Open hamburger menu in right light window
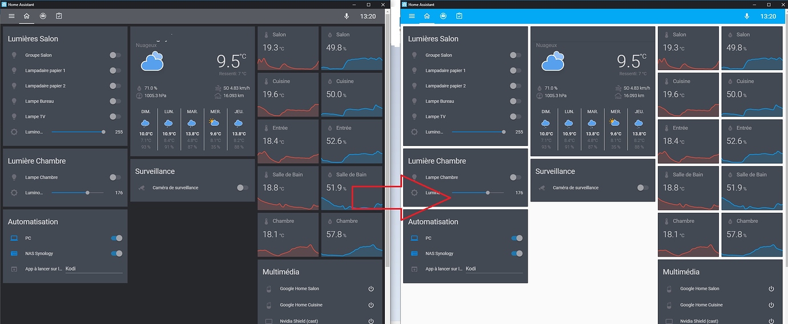This screenshot has width=788, height=324. pos(411,16)
